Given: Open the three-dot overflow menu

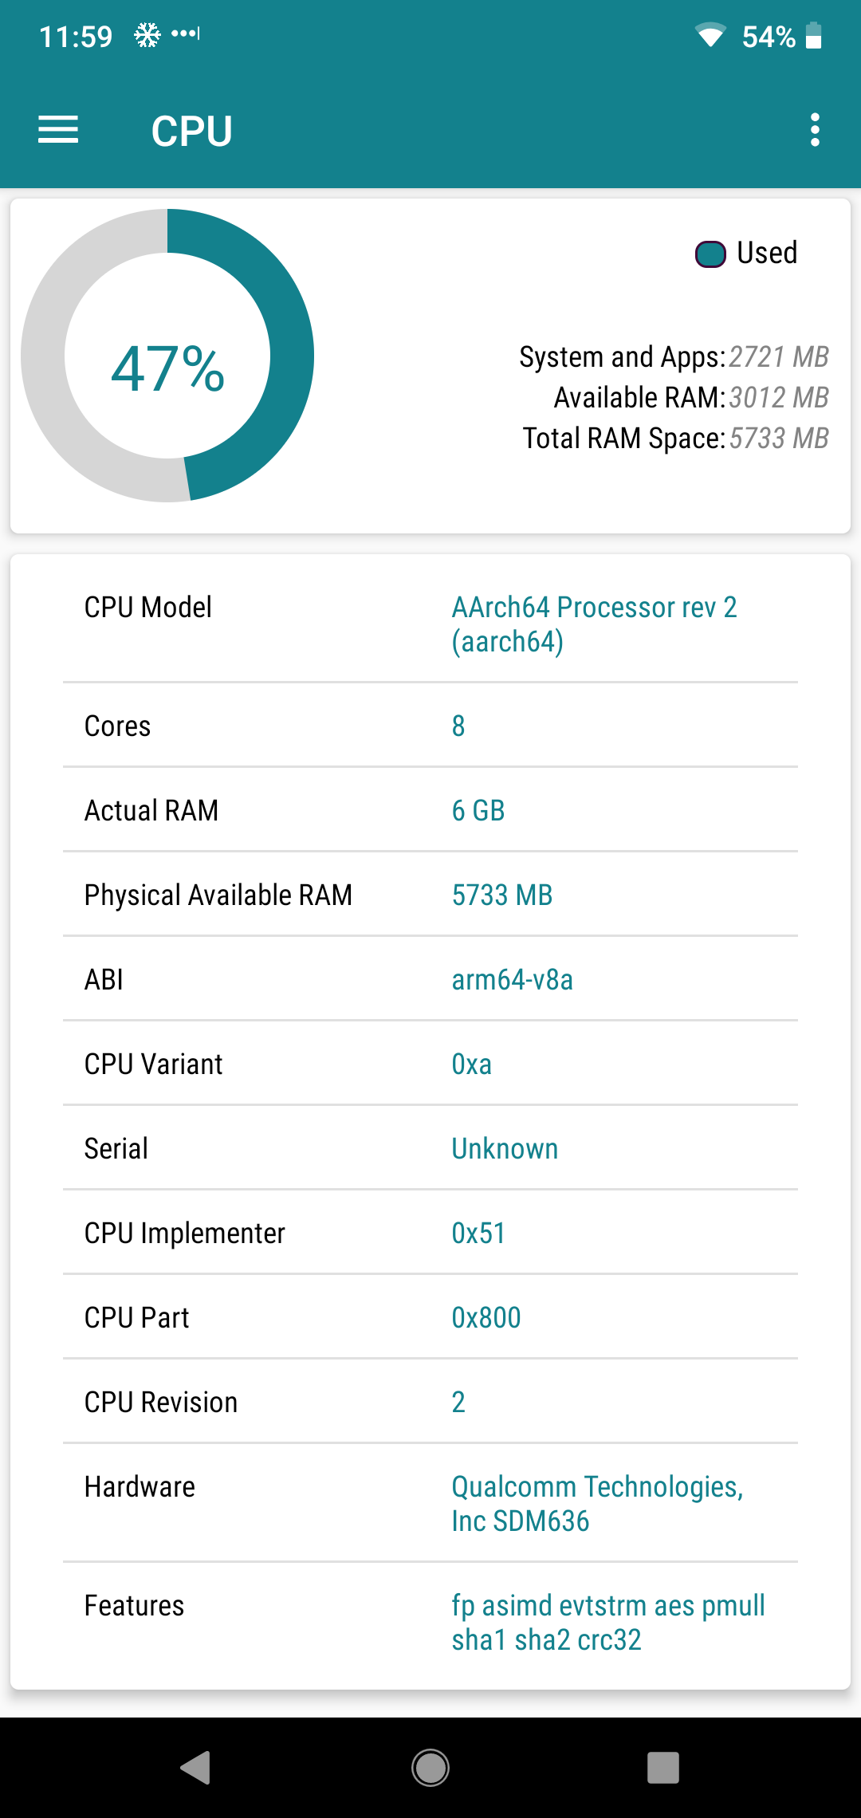Looking at the screenshot, I should (814, 130).
